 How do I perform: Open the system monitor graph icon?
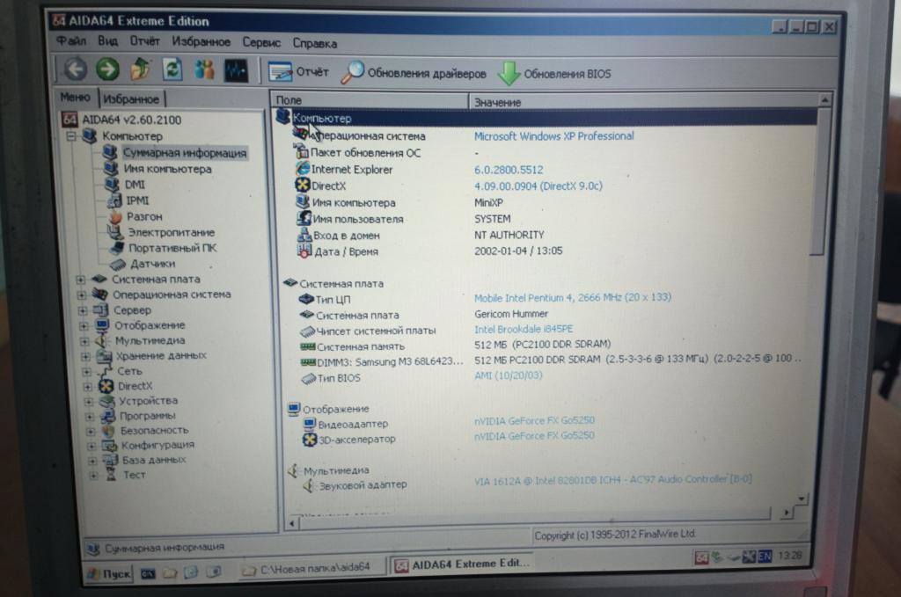236,70
